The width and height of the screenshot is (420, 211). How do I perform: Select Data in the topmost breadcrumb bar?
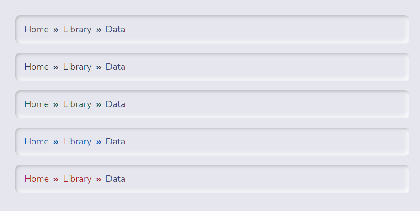pyautogui.click(x=116, y=29)
